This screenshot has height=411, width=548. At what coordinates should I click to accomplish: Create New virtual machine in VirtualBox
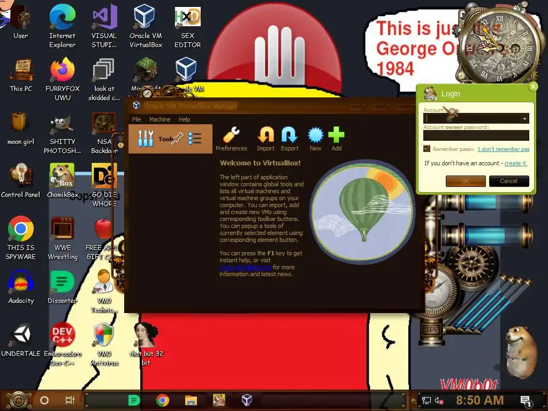pyautogui.click(x=316, y=139)
